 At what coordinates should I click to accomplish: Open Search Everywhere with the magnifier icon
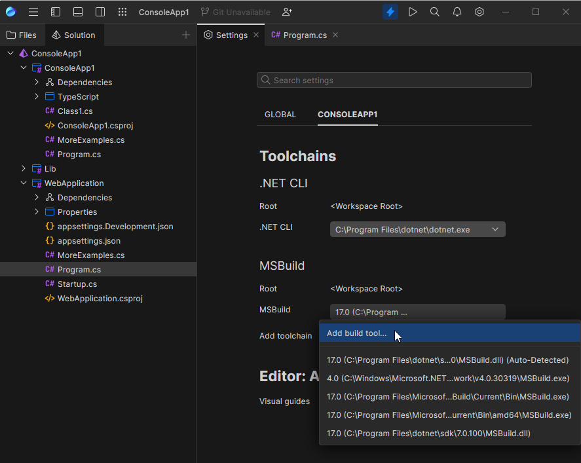[434, 11]
